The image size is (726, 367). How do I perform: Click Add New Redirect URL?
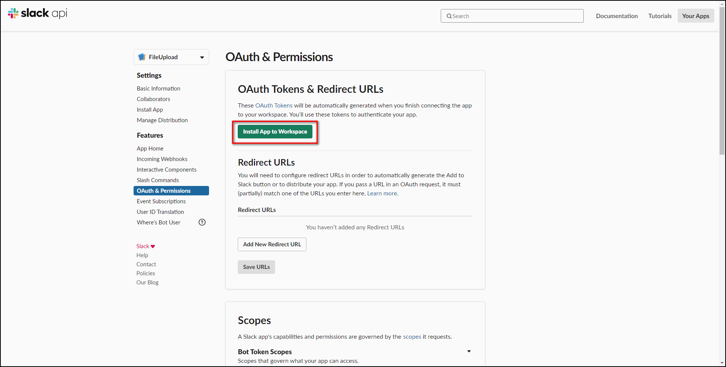pyautogui.click(x=272, y=244)
